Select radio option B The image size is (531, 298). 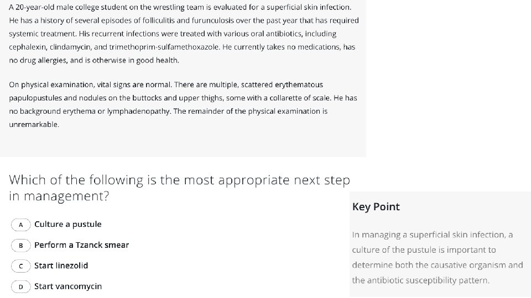pos(21,245)
